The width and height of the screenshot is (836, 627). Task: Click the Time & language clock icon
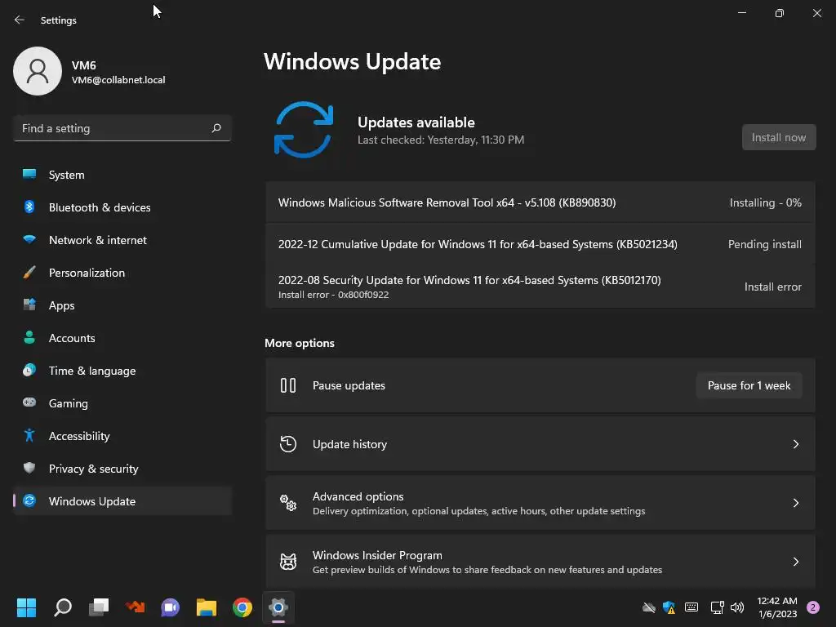[x=29, y=370]
